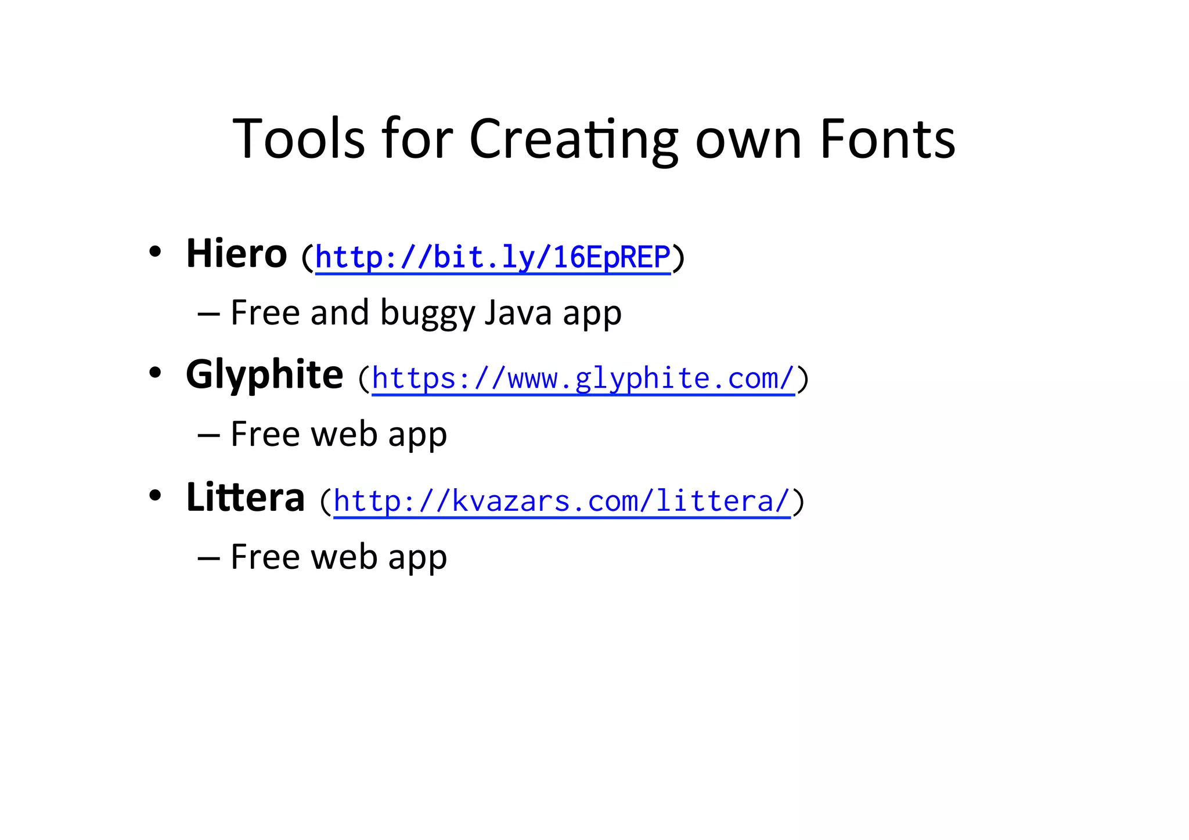Viewport: 1189px width, 840px height.
Task: Click 'Free web app' under Glyphite
Action: pos(338,434)
